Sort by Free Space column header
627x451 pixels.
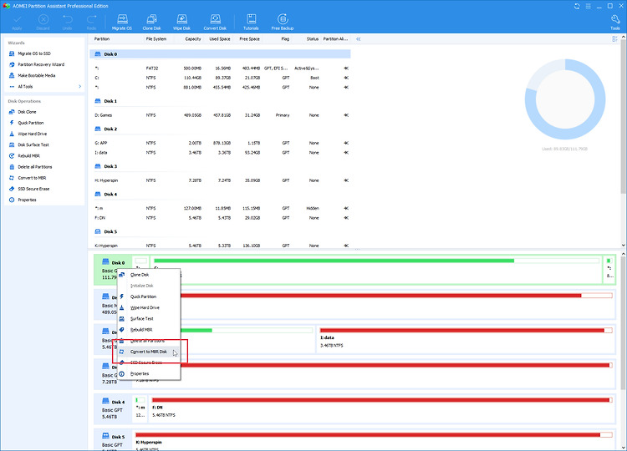(x=249, y=39)
